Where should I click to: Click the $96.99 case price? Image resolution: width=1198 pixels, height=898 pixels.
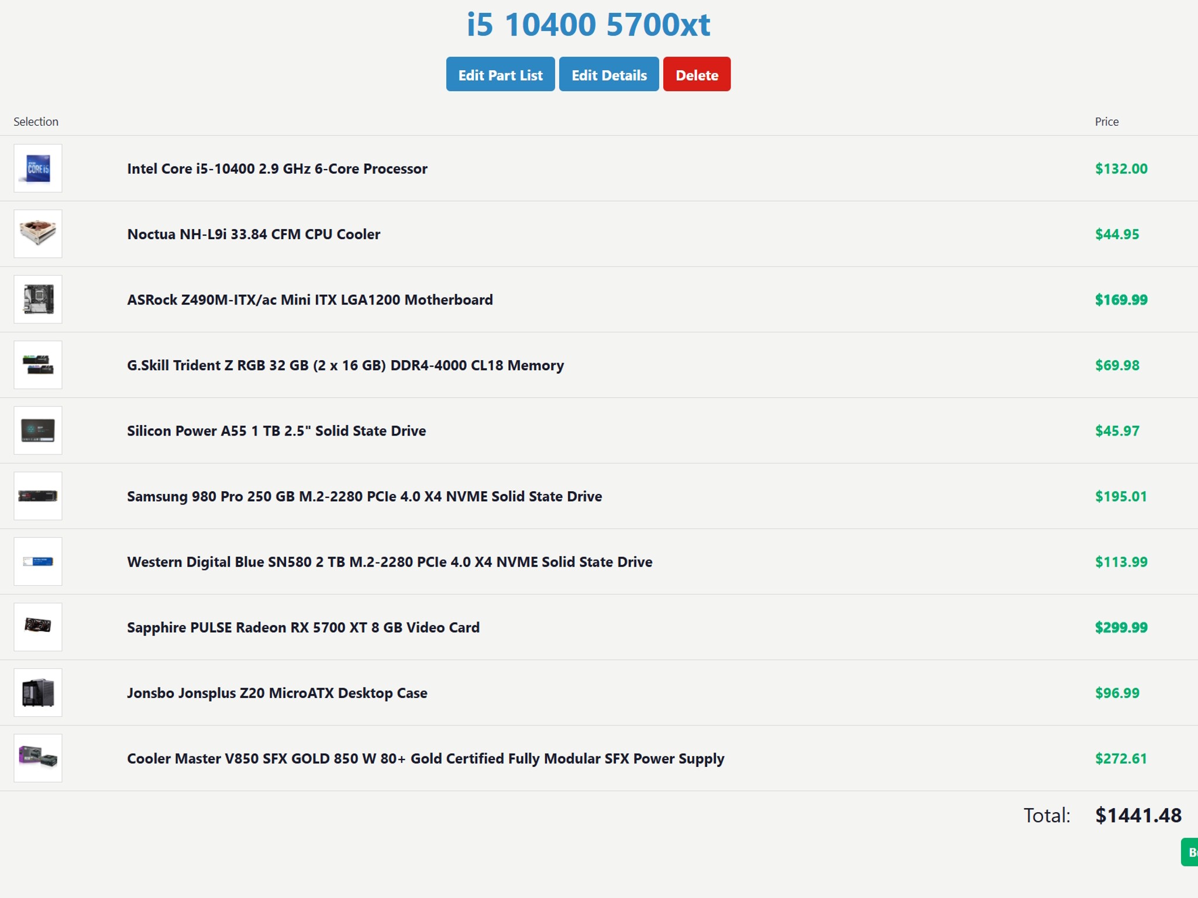(x=1117, y=693)
